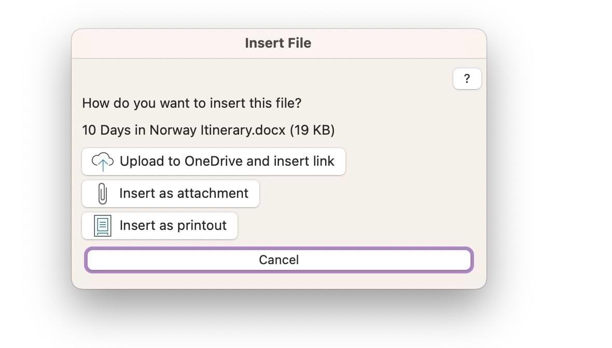Click the 'Insert File' dialog title
Image resolution: width=612 pixels, height=348 pixels.
(x=278, y=42)
